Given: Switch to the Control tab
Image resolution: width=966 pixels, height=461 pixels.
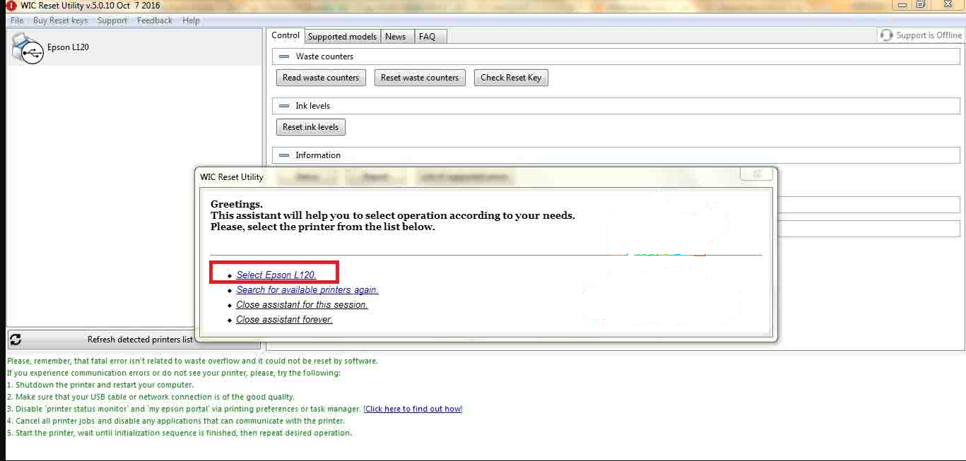Looking at the screenshot, I should pos(285,35).
